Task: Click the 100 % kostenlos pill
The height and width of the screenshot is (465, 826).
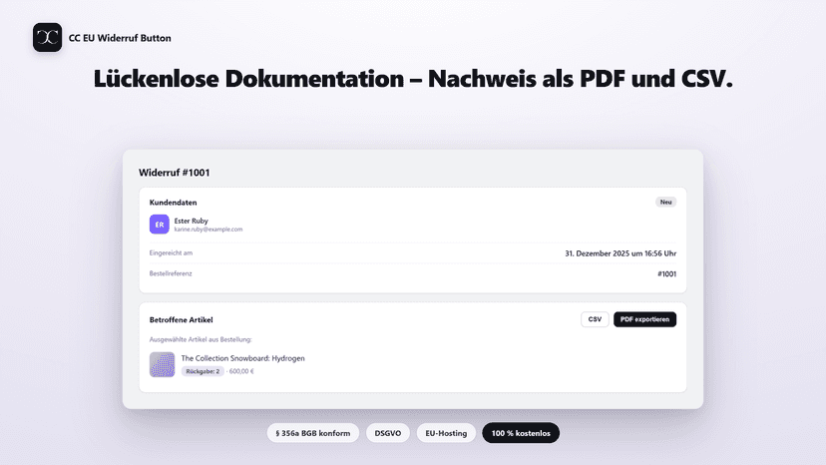Action: pos(521,433)
